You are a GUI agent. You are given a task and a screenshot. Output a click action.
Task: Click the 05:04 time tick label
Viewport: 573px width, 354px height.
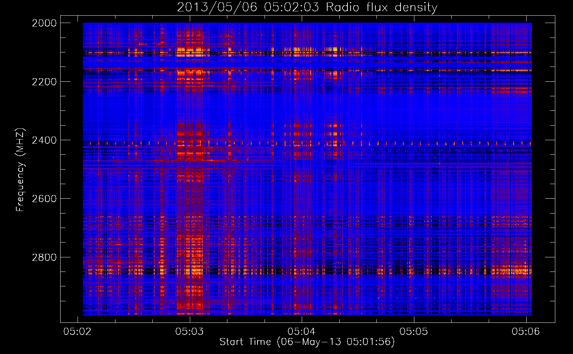301,331
